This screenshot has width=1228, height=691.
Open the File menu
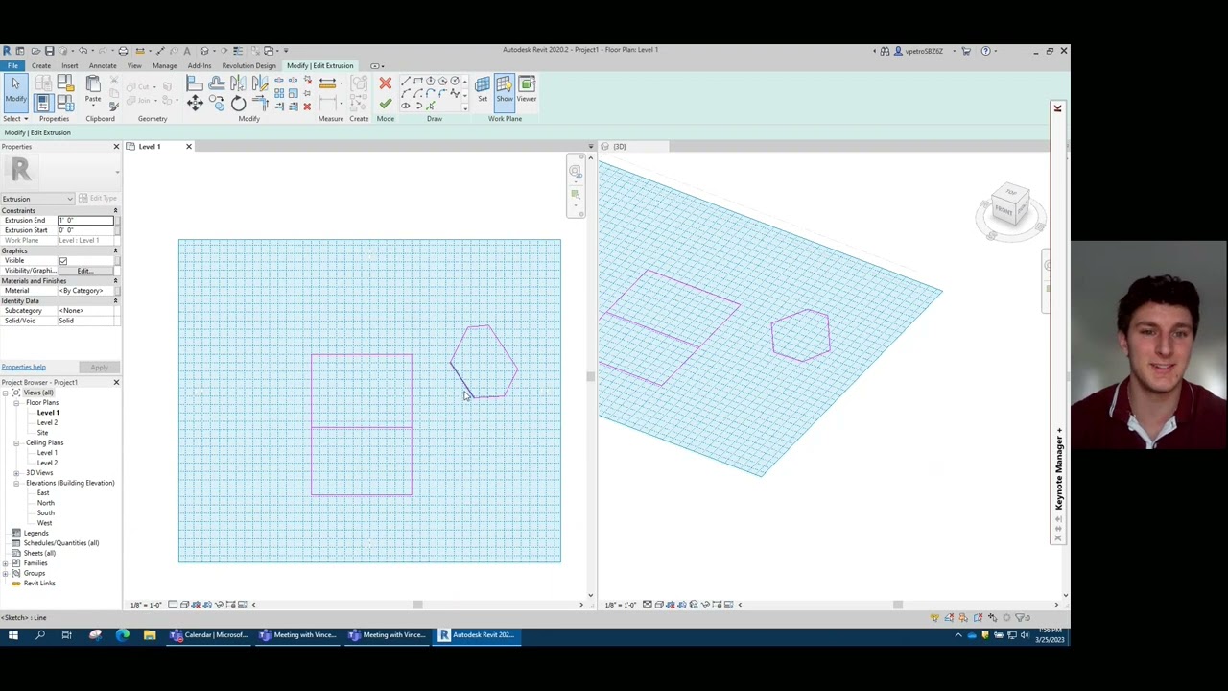coord(12,66)
